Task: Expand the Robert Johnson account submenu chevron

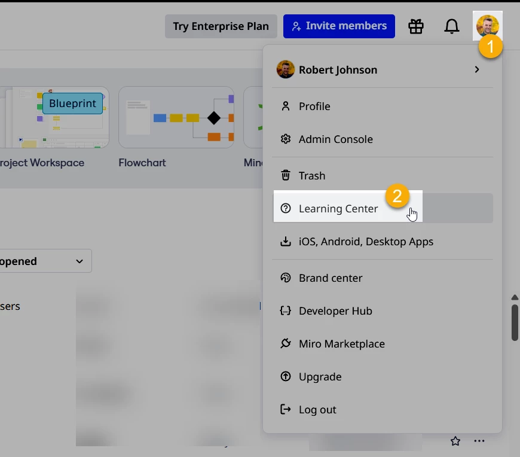Action: coord(477,69)
